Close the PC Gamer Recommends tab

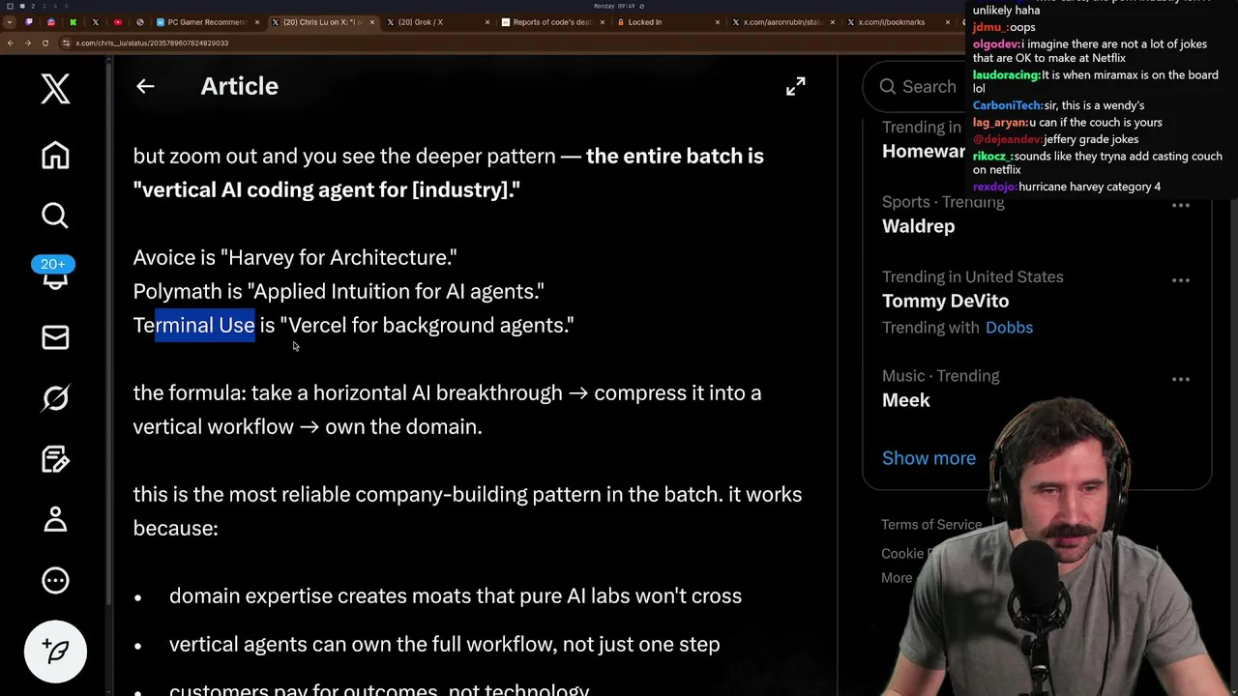(x=257, y=21)
